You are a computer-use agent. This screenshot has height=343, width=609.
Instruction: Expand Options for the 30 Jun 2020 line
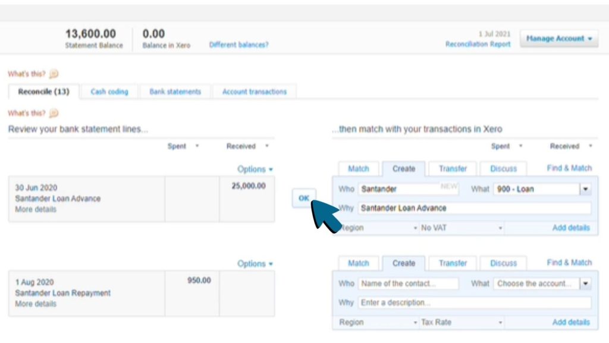coord(255,169)
